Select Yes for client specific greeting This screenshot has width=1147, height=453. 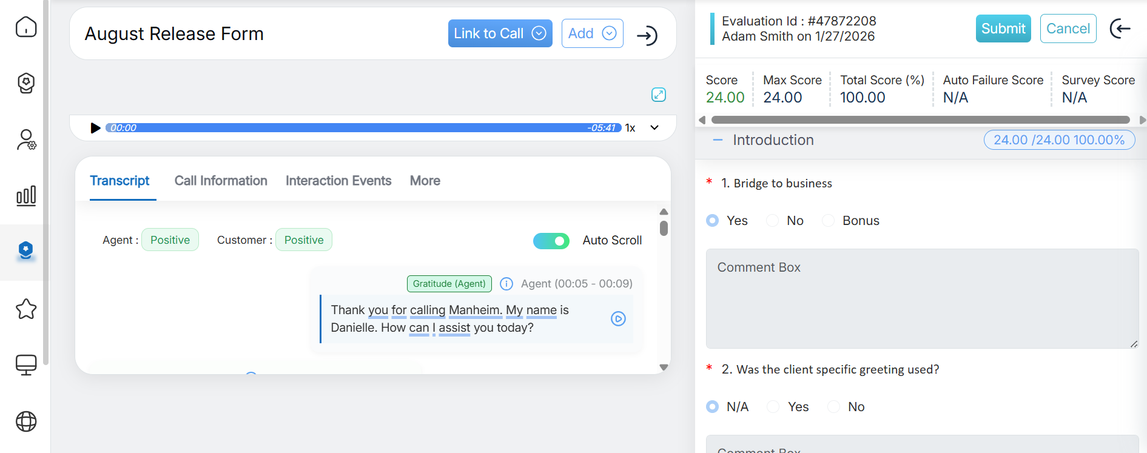pyautogui.click(x=773, y=407)
